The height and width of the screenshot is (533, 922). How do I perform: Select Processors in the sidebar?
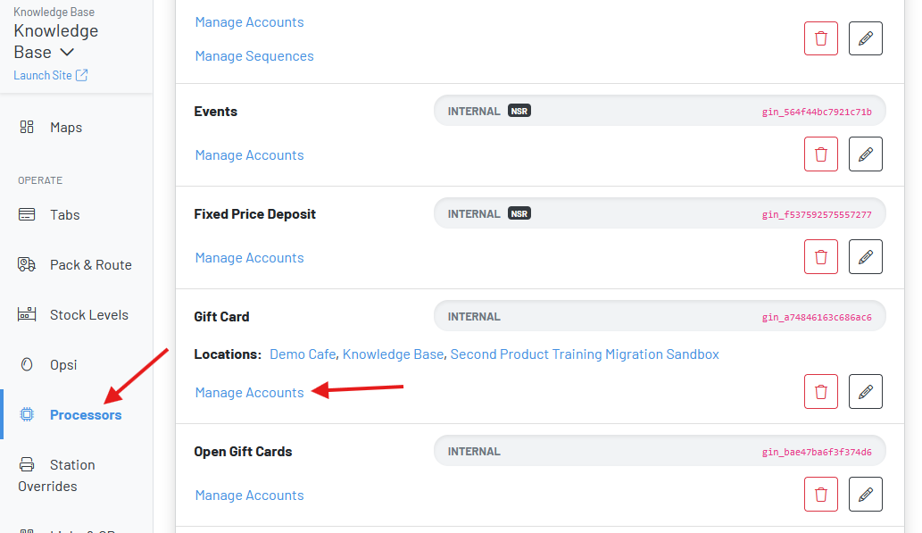click(86, 415)
